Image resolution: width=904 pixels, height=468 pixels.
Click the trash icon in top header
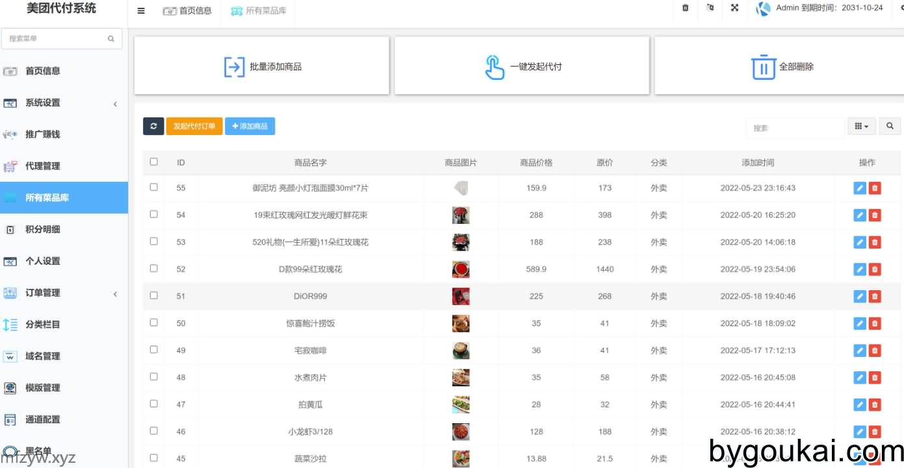(x=685, y=8)
